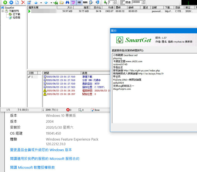This screenshot has width=197, height=172.
Task: Click the password... comment cell
Action: click(157, 11)
